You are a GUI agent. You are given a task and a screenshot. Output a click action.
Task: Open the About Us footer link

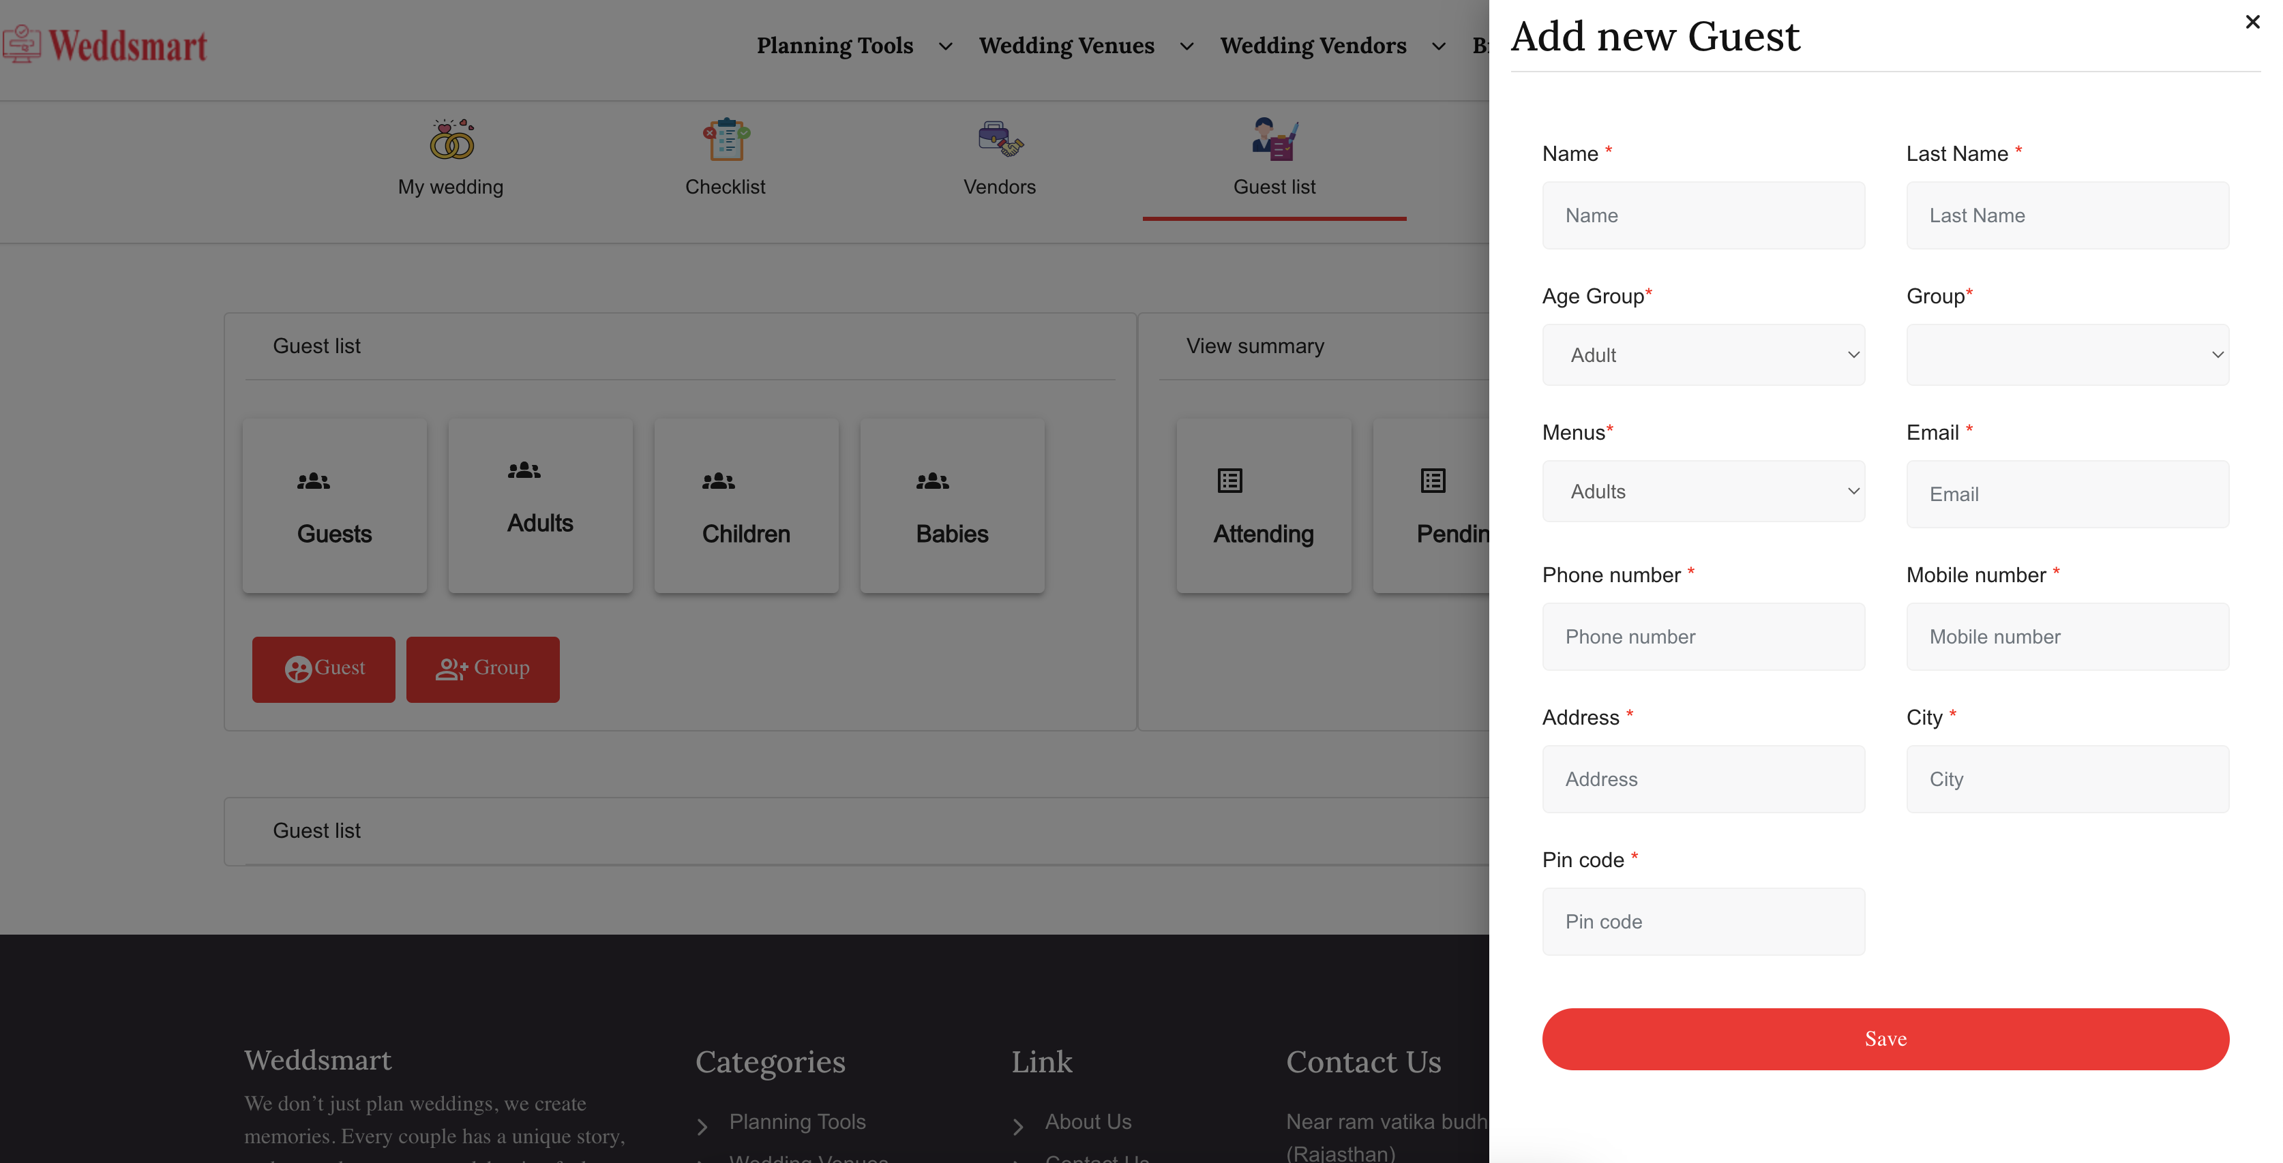[x=1088, y=1121]
